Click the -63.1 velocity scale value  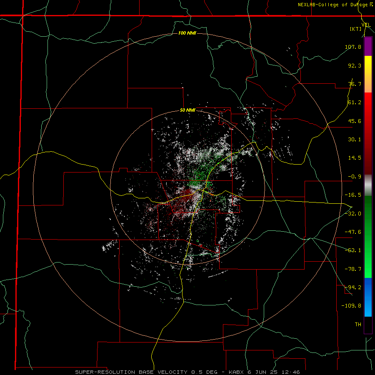pyautogui.click(x=353, y=250)
